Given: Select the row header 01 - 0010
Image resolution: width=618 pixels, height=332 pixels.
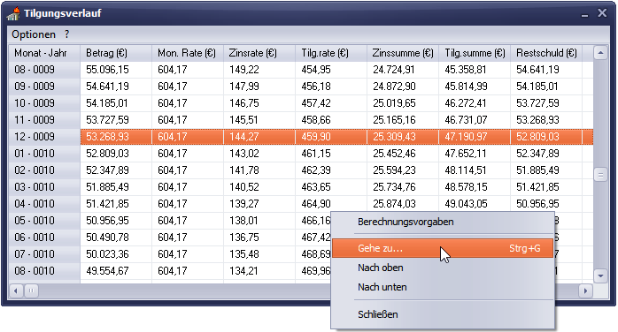Looking at the screenshot, I should [44, 154].
